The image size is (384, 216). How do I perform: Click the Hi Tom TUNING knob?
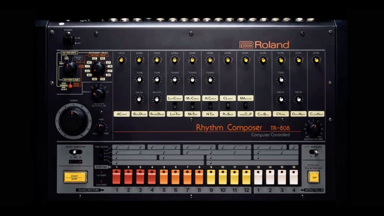(x=210, y=79)
